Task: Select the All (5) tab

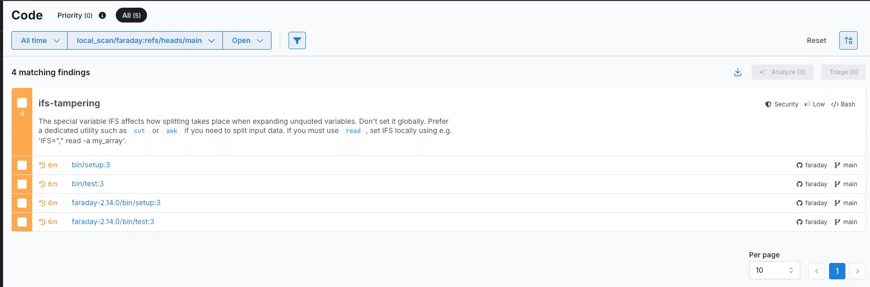Action: tap(131, 15)
